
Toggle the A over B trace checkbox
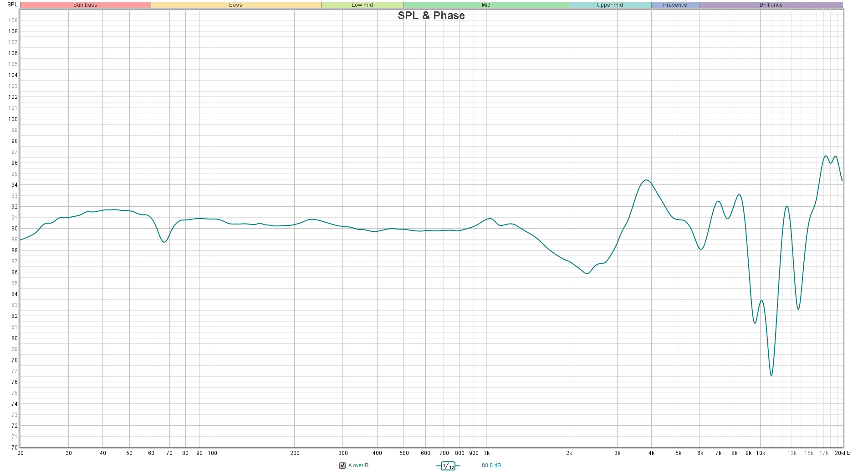click(342, 465)
